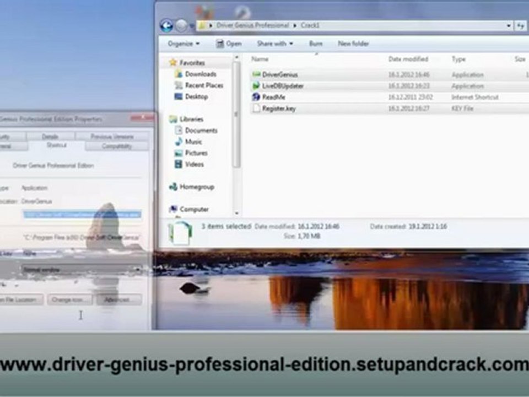This screenshot has height=397, width=529.
Task: Select Computer in the navigation pane
Action: click(194, 210)
